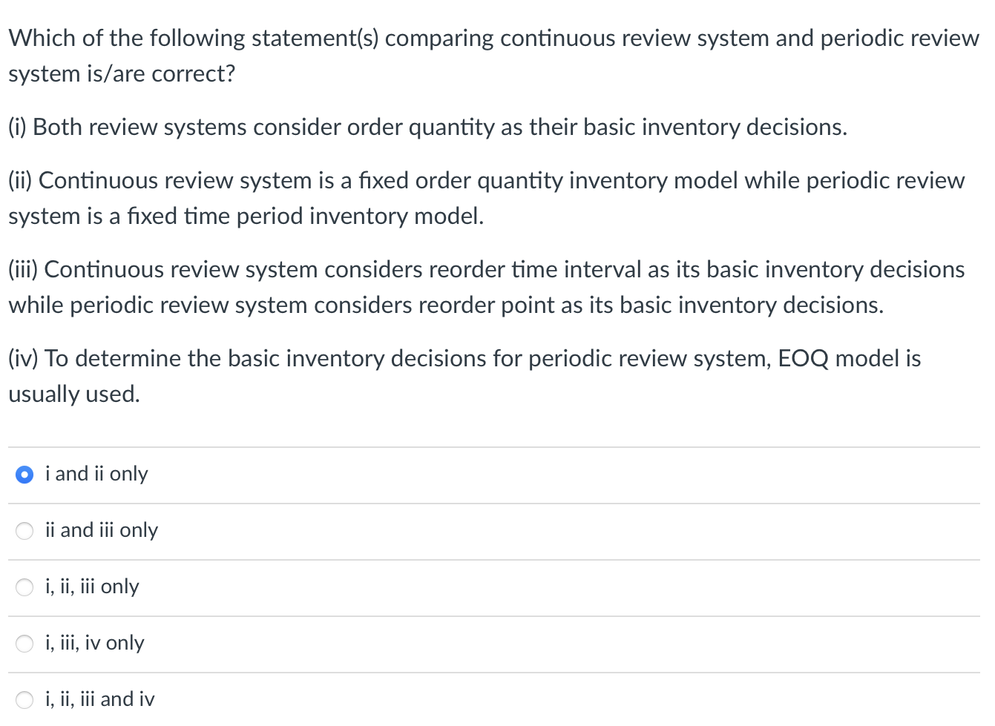Choose the 'i, ii, iii only' radio option
The image size is (995, 726).
[x=24, y=587]
